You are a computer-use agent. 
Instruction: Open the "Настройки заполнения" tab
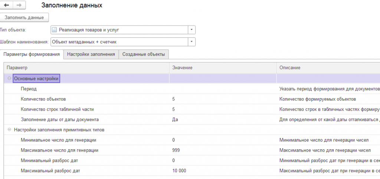pyautogui.click(x=91, y=54)
